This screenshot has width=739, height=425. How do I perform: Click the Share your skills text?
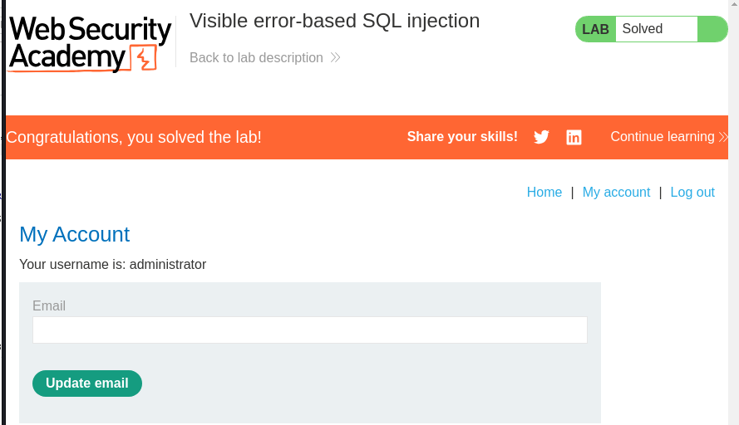coord(462,137)
